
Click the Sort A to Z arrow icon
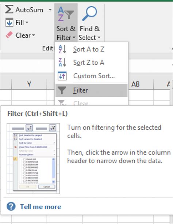click(x=62, y=49)
